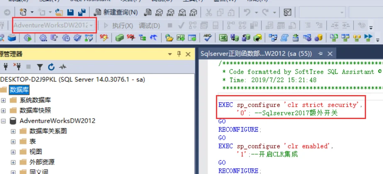Click the Excel export icon
Image resolution: width=383 pixels, height=174 pixels.
(223, 38)
